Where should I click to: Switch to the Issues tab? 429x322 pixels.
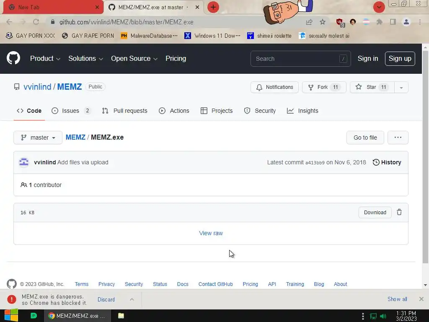coord(71,111)
